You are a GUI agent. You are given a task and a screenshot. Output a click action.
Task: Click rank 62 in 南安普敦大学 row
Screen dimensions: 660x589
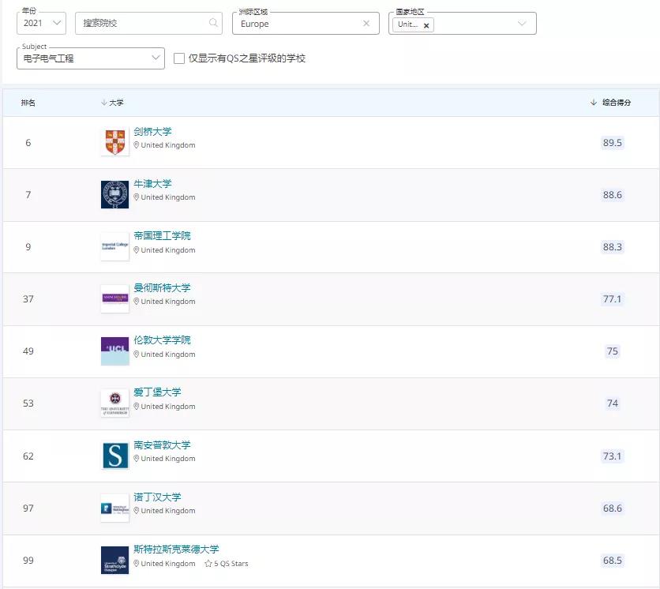28,456
